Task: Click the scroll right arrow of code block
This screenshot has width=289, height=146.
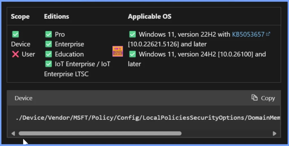Action: click(x=274, y=134)
